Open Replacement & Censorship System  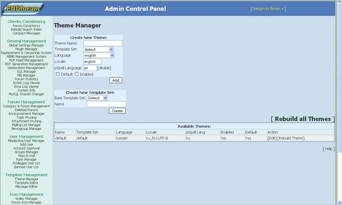[26, 53]
